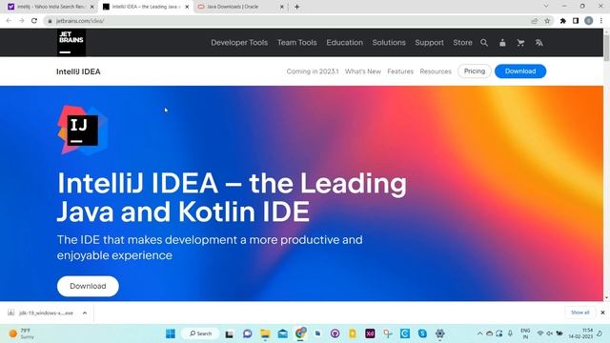610x343 pixels.
Task: Click Coming in 2023.1 link
Action: 313,71
